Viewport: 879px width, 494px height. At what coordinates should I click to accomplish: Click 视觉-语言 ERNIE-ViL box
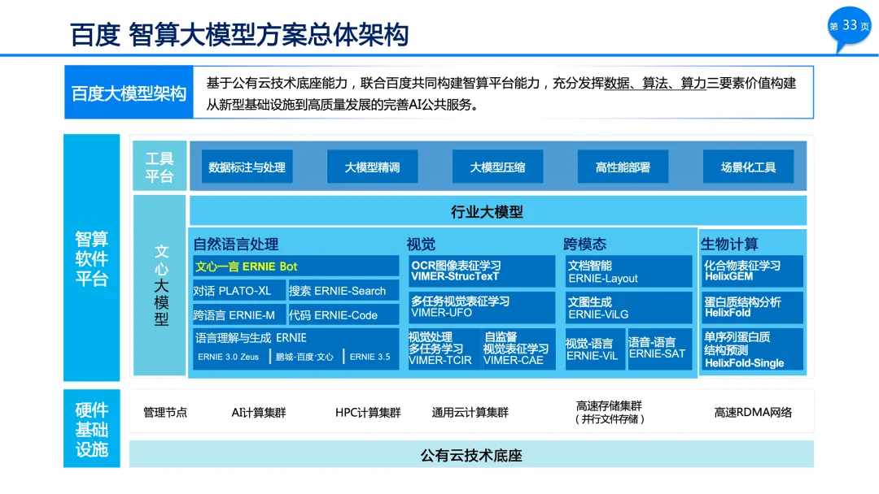pos(595,349)
